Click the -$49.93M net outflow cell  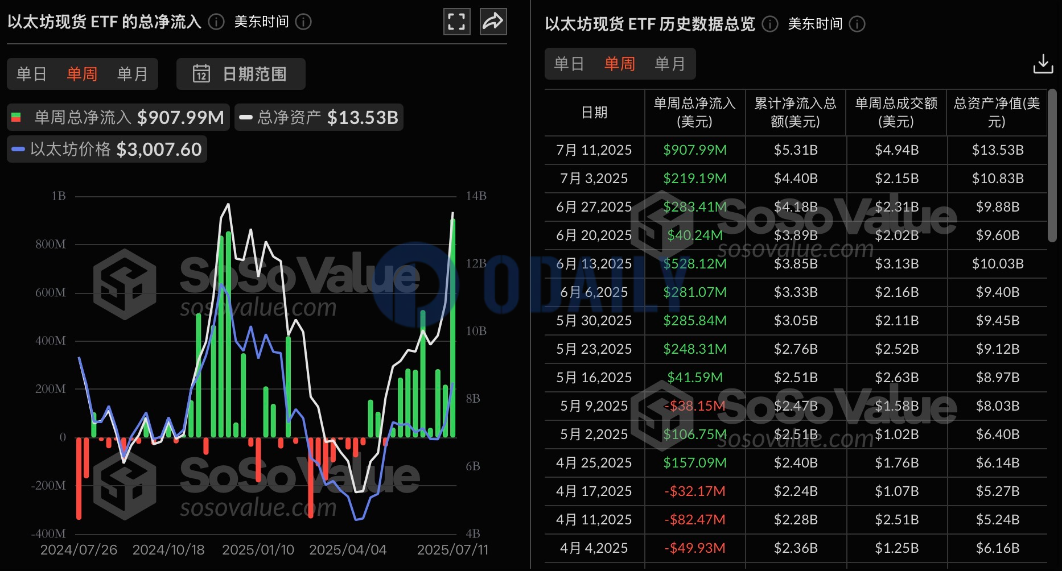[695, 548]
